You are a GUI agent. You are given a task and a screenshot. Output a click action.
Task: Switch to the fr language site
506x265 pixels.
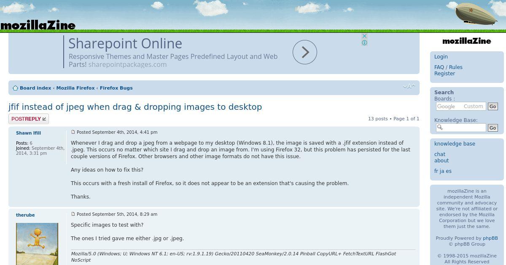436,171
